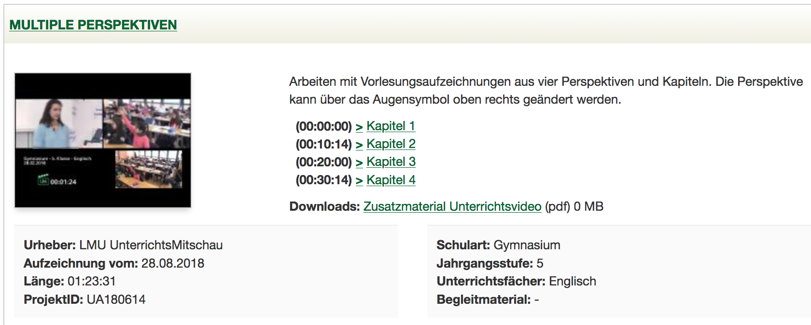The width and height of the screenshot is (811, 325).
Task: Open the lesson video thumbnail
Action: 103,140
